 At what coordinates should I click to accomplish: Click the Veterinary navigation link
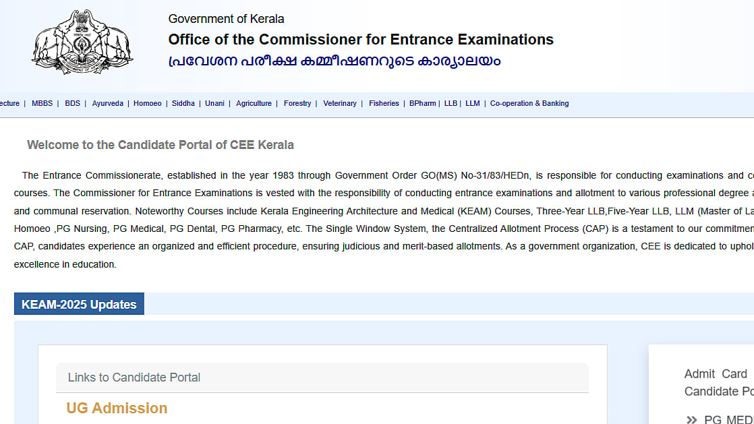point(339,103)
